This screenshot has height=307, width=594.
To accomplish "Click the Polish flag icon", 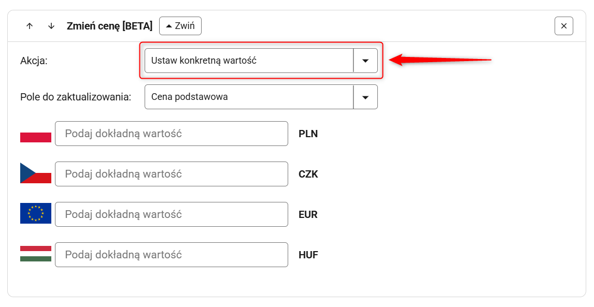I will [x=36, y=134].
